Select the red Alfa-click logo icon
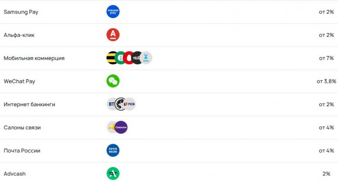The width and height of the screenshot is (338, 185). click(x=113, y=35)
